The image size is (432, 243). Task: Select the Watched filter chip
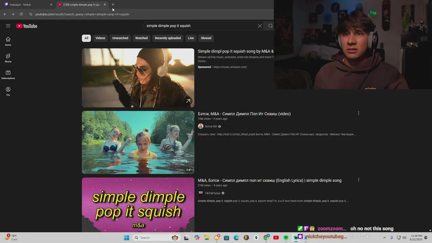click(x=141, y=38)
